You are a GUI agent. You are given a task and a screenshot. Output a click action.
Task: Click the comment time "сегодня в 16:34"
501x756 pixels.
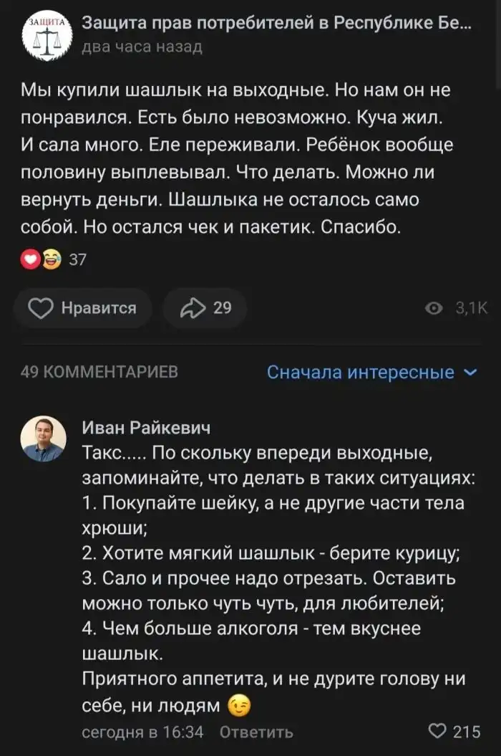pos(143,732)
